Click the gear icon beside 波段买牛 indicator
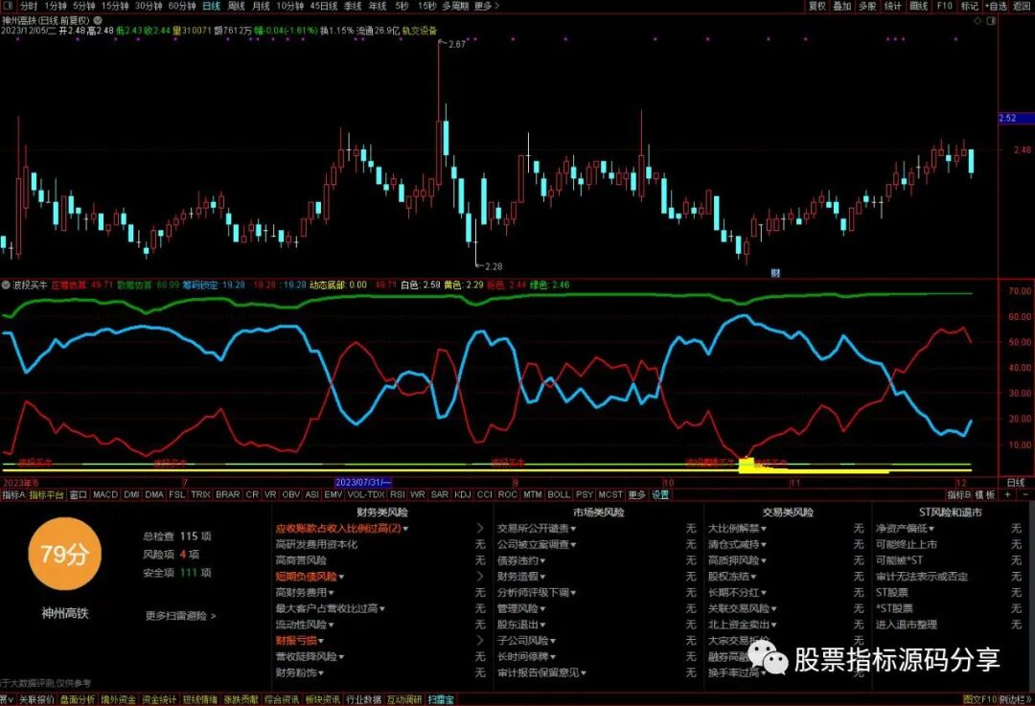1035x706 pixels. coord(7,285)
